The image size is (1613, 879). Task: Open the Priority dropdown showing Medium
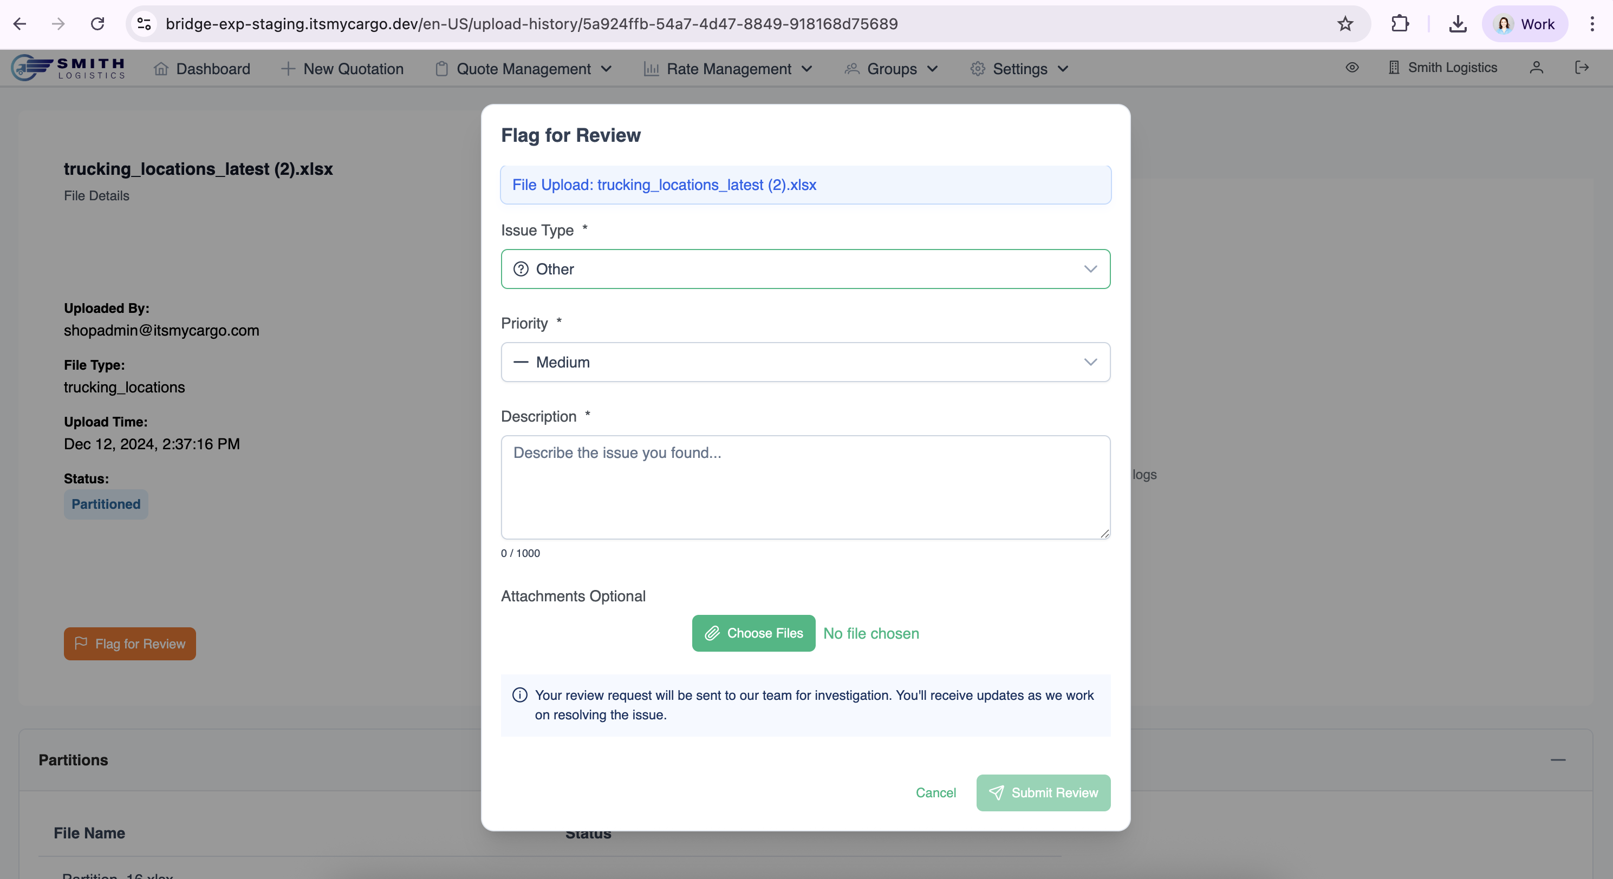point(805,362)
